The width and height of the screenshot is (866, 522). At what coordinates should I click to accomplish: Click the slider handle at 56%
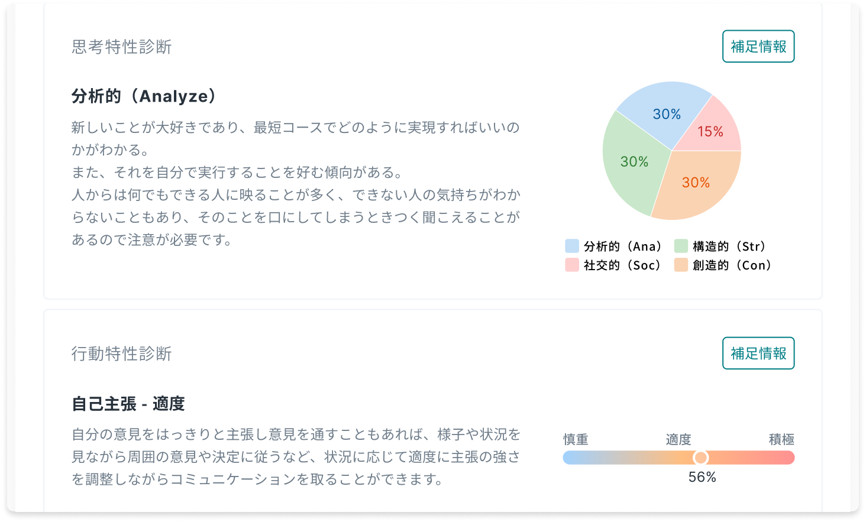coord(700,458)
